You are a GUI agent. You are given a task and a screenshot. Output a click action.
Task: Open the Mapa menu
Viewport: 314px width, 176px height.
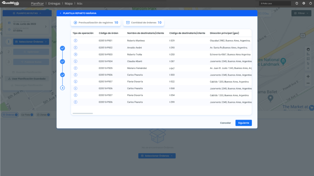pos(68,3)
